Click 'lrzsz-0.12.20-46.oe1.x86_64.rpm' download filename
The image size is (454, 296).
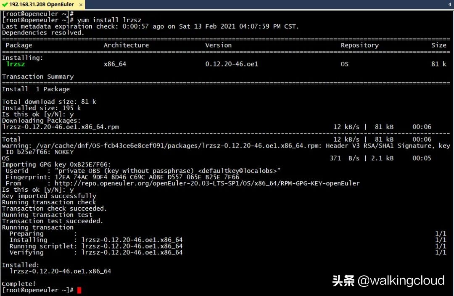61,127
